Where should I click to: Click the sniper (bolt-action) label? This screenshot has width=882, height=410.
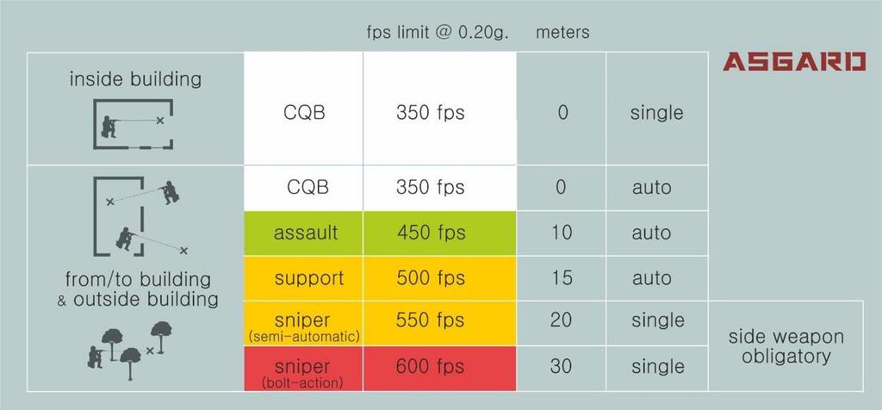click(x=302, y=374)
